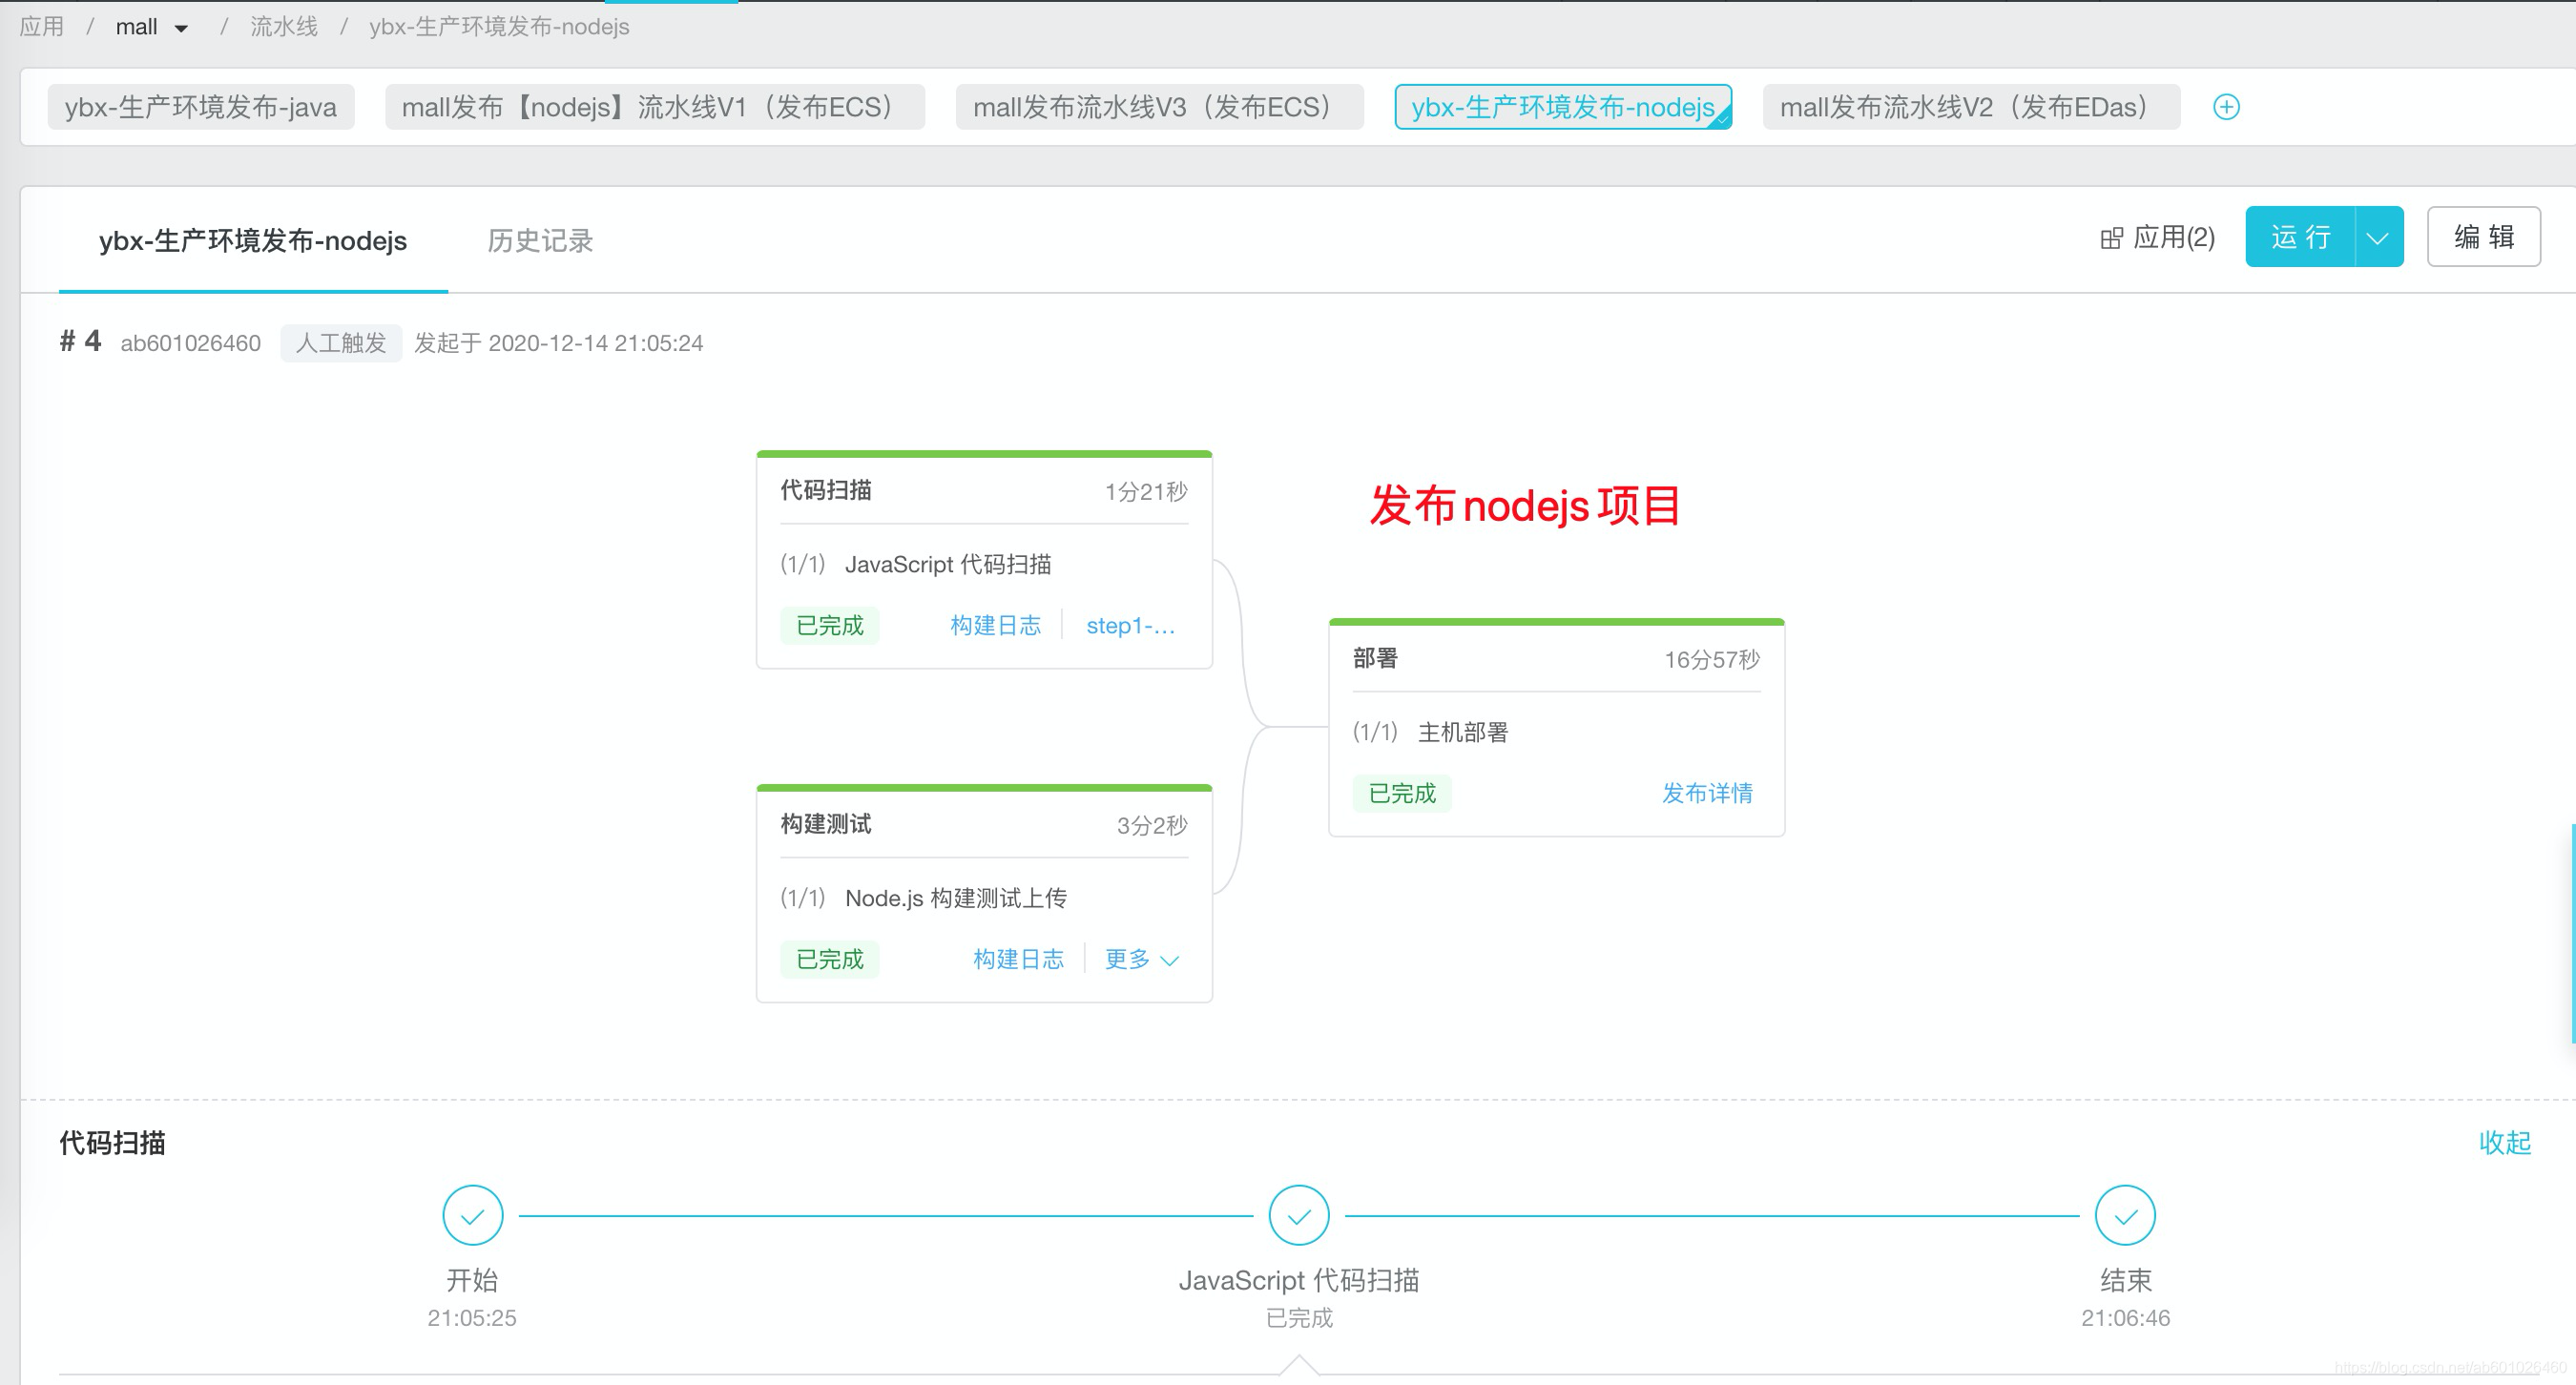Select mall发布【nodejs】流水线V1 pipeline tab
2576x1385 pixels.
coord(655,107)
